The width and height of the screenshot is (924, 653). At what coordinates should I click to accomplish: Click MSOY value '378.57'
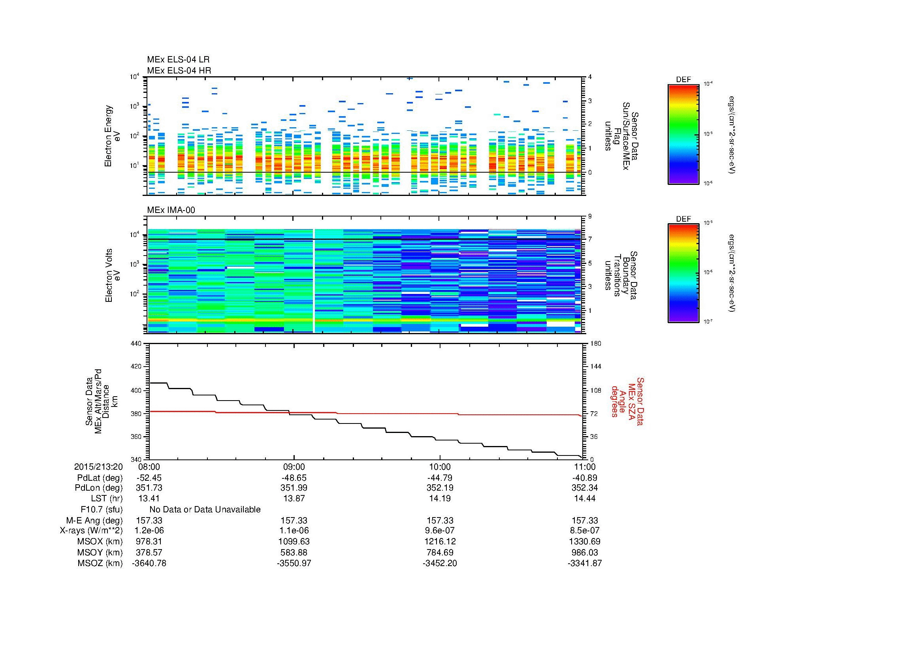coord(149,552)
